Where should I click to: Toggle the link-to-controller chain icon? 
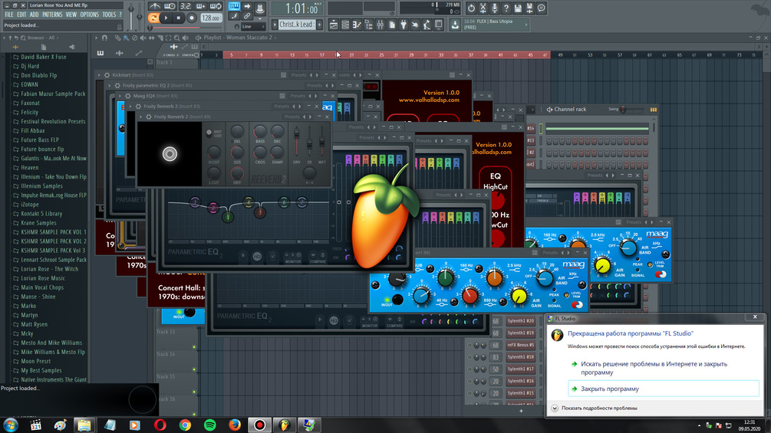[x=247, y=15]
